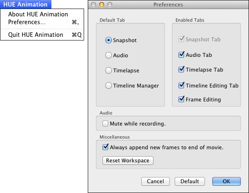
Task: Minimize the Preferences window with yellow button
Action: pyautogui.click(x=102, y=4)
